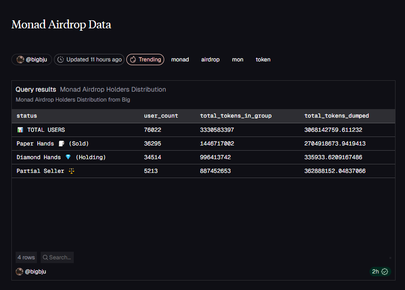Image resolution: width=405 pixels, height=290 pixels.
Task: Click user count value 36295
Action: (x=152, y=144)
